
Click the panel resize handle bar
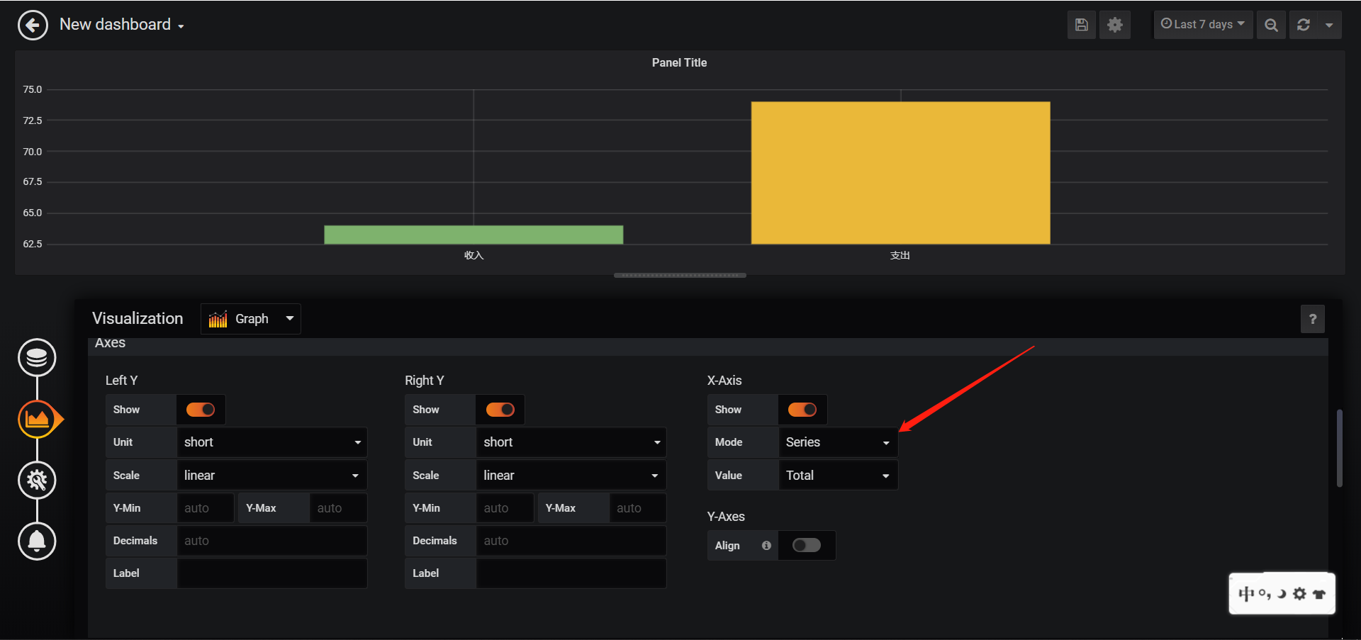point(680,275)
